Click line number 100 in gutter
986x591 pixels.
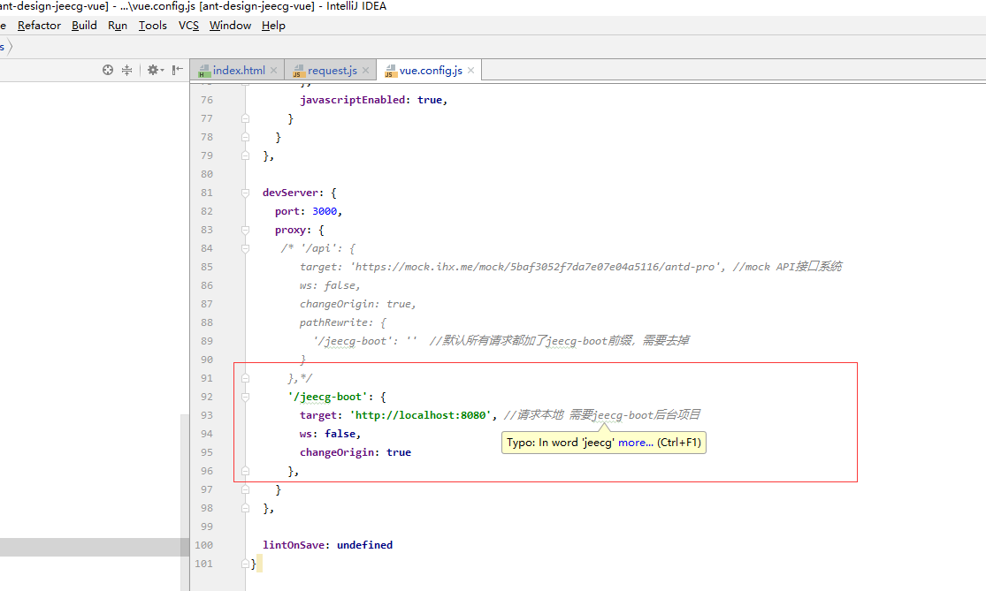[x=203, y=545]
